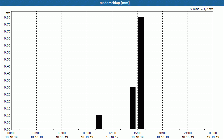Click the 0,40 y-axis label
Screen dimensions: 224x140
(x=7, y=73)
